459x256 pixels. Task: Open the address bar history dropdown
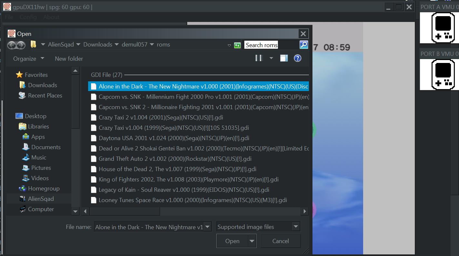[229, 45]
